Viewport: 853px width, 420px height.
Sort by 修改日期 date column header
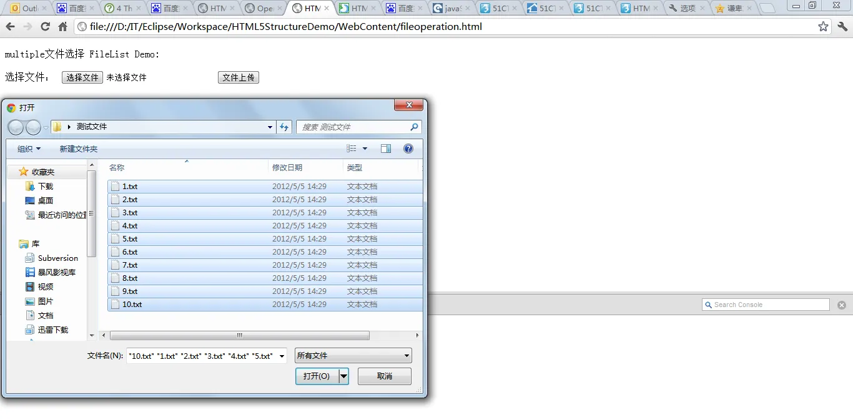(306, 167)
